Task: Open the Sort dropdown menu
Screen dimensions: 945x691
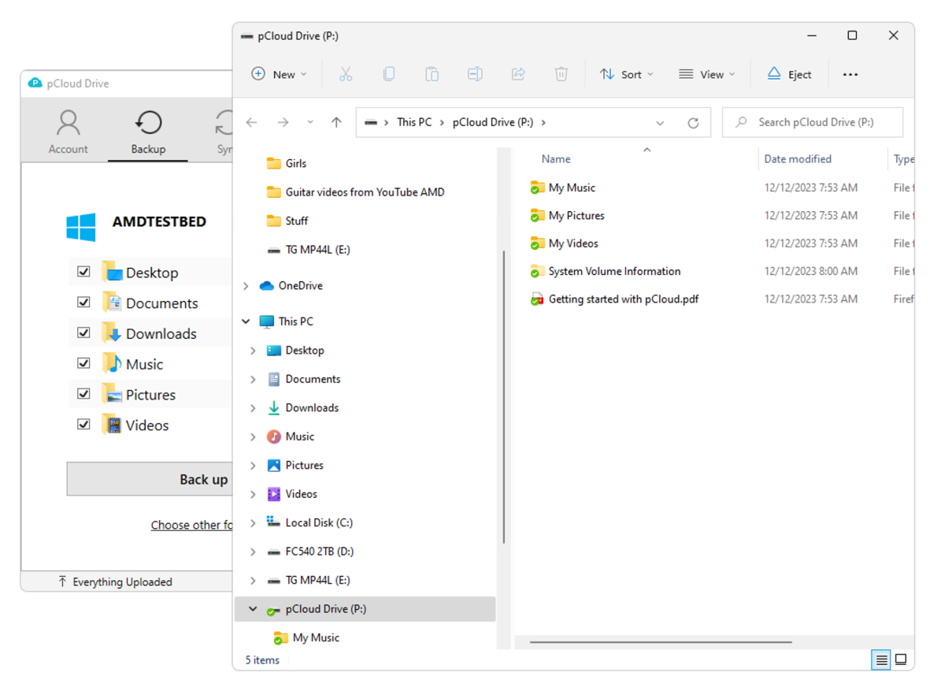Action: [626, 74]
